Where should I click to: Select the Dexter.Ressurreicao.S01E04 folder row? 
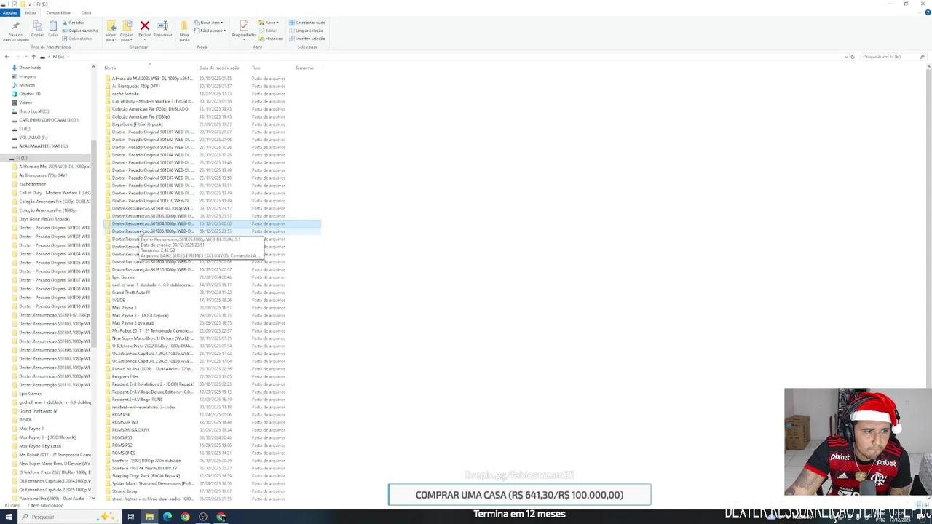coord(212,223)
